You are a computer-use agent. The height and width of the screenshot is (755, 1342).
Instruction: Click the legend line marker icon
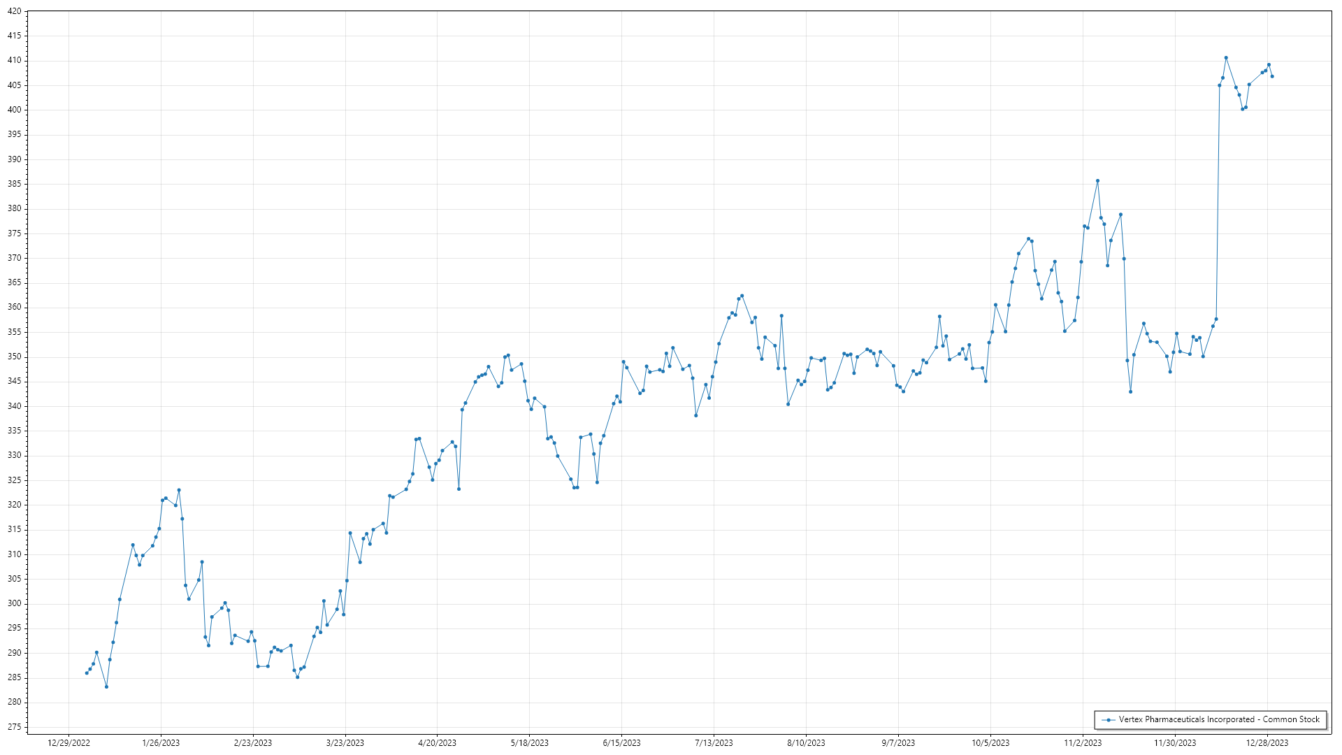pos(1109,719)
